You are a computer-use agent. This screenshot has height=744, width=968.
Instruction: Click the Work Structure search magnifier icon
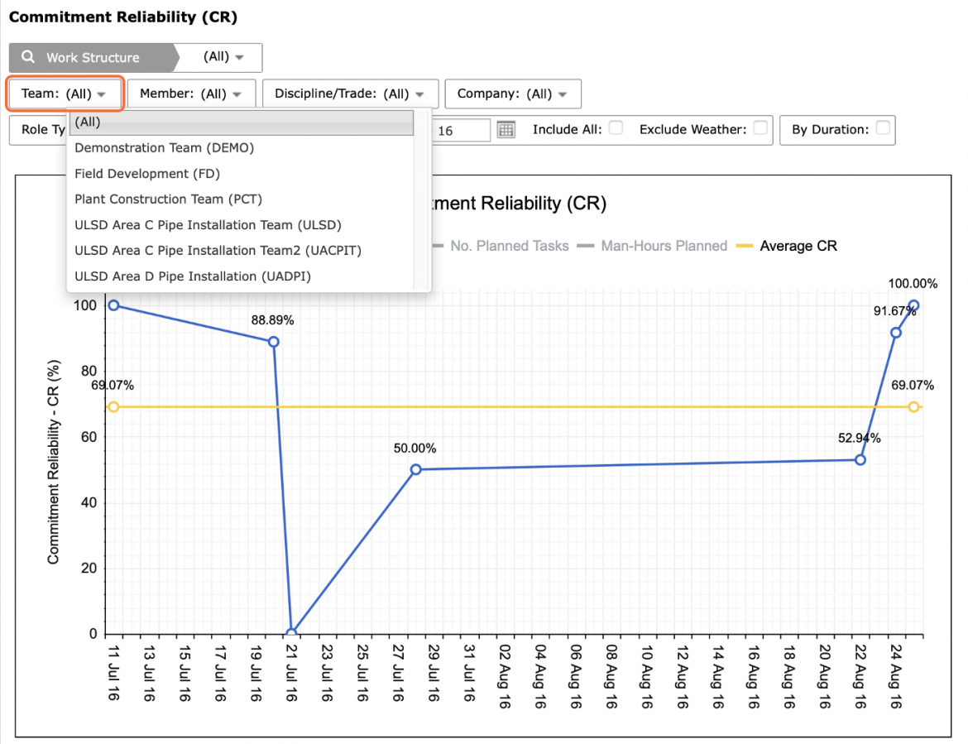[28, 57]
